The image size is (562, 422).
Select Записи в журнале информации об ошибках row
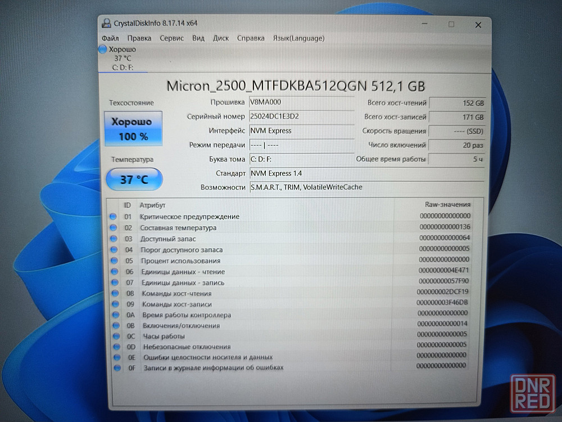pyautogui.click(x=291, y=368)
